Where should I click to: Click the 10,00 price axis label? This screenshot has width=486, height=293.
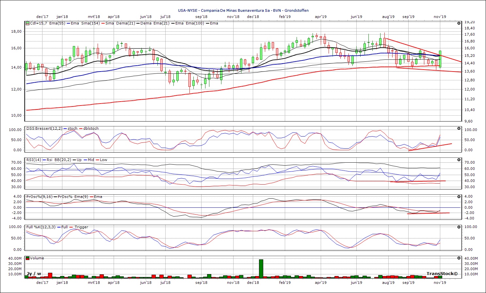[16, 115]
